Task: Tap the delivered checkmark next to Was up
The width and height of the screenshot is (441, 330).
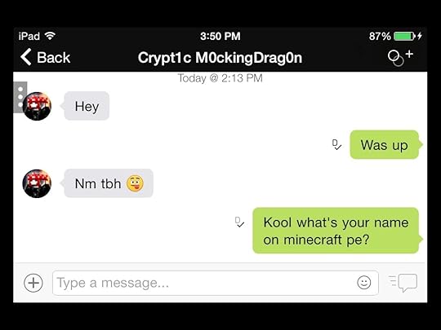Action: pos(336,144)
